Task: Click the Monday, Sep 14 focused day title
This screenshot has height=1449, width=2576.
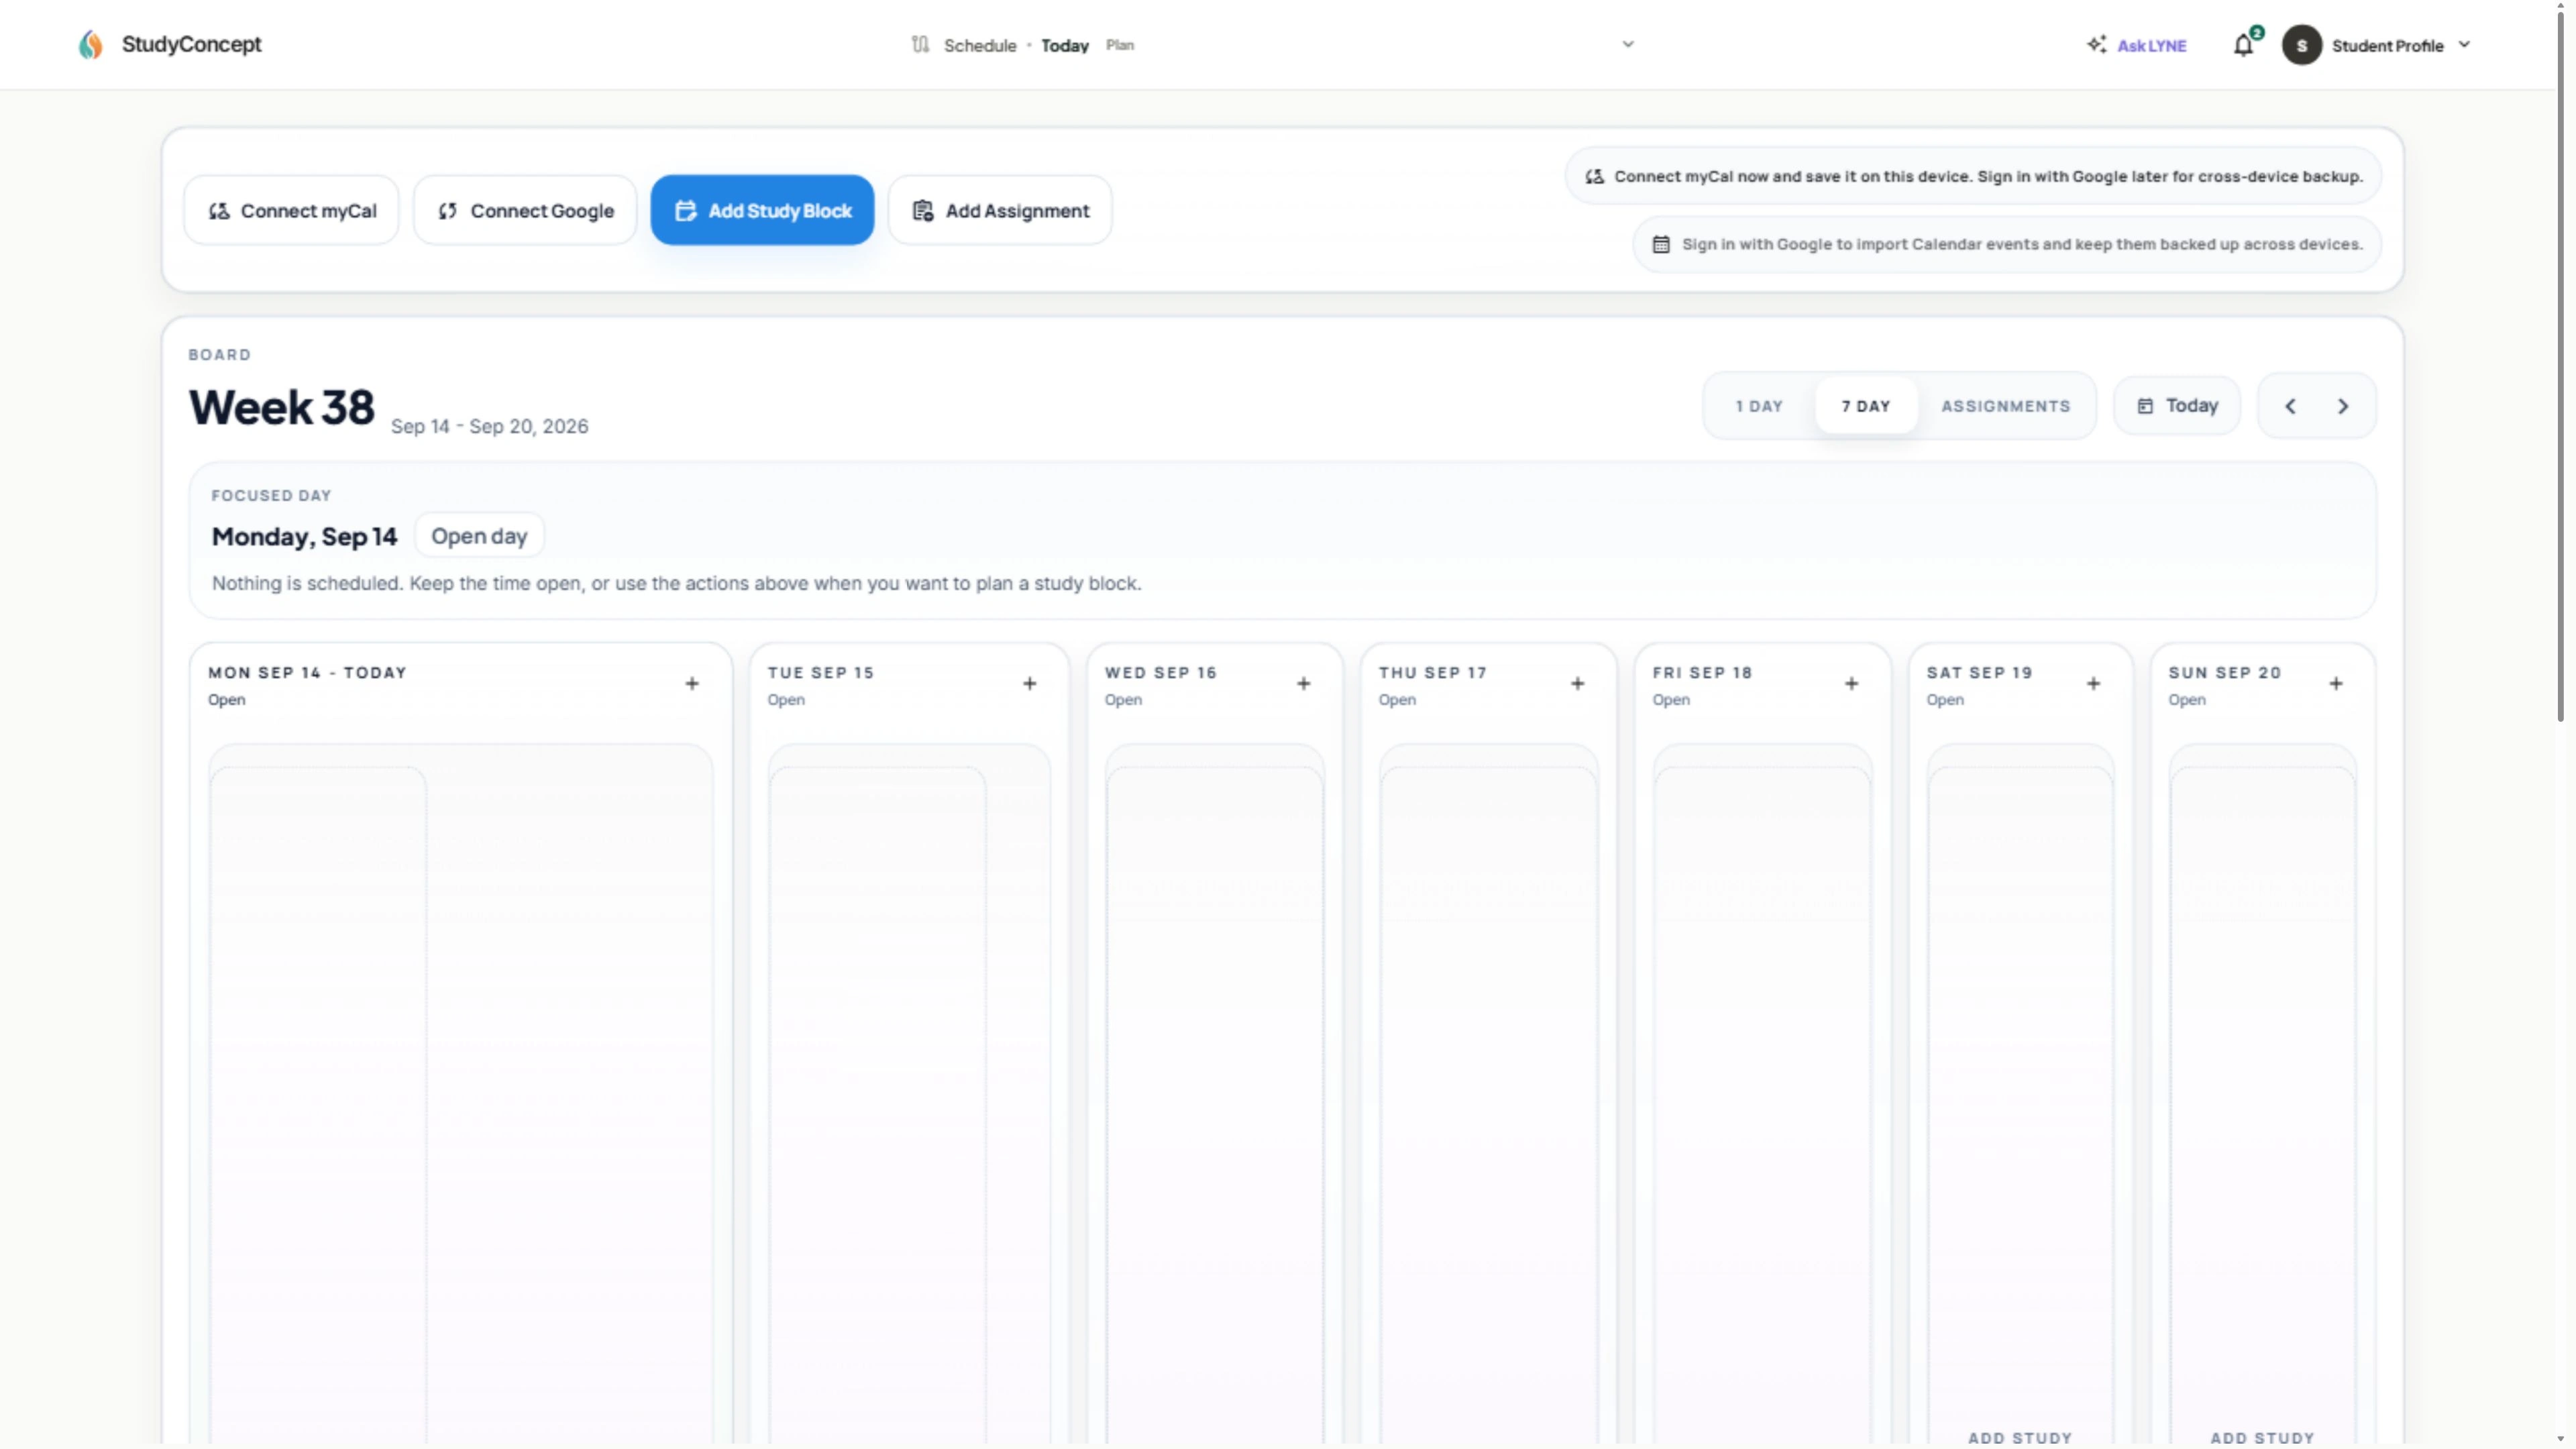Action: coord(304,537)
